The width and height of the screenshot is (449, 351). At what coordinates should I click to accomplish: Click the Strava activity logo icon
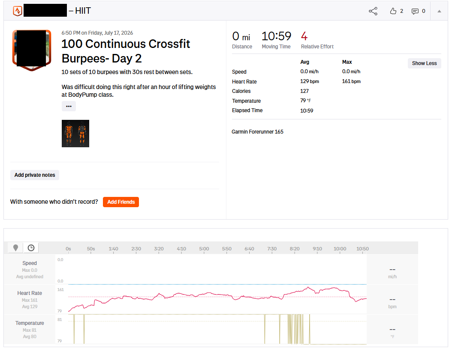point(18,11)
